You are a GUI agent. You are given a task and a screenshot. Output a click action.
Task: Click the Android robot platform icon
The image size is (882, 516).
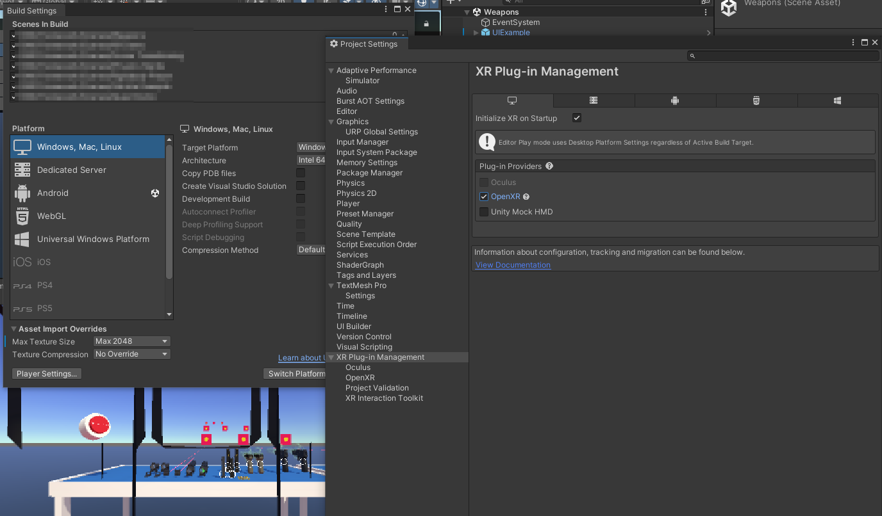(22, 193)
